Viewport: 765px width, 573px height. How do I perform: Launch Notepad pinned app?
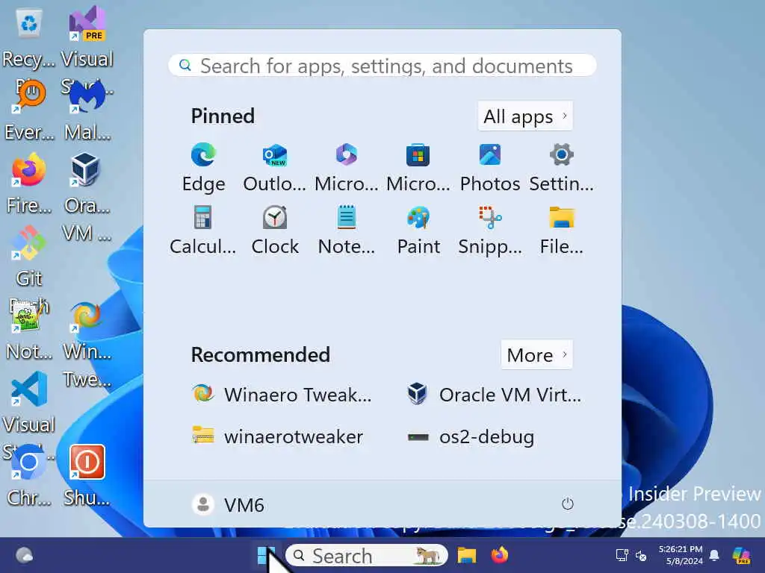tap(347, 230)
